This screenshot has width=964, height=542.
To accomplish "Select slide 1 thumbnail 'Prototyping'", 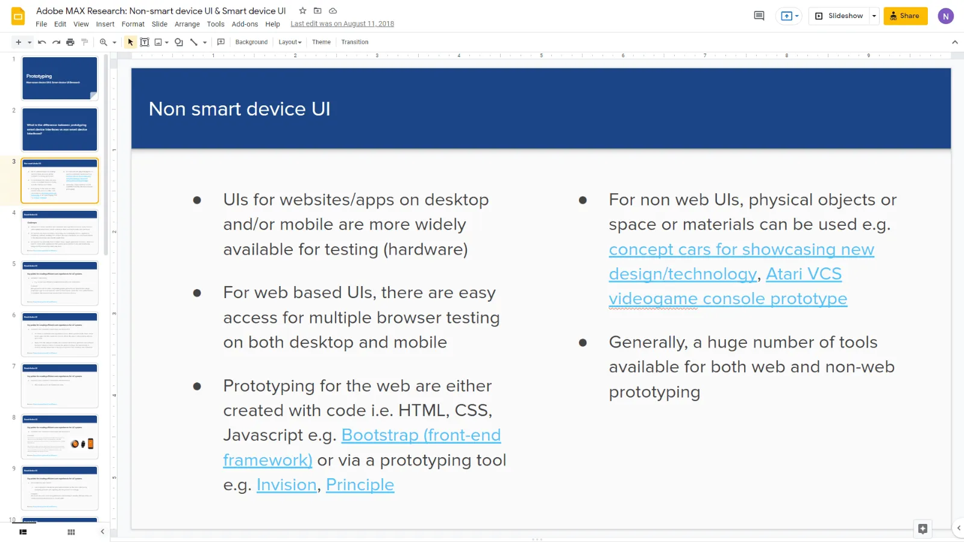I will (x=60, y=78).
